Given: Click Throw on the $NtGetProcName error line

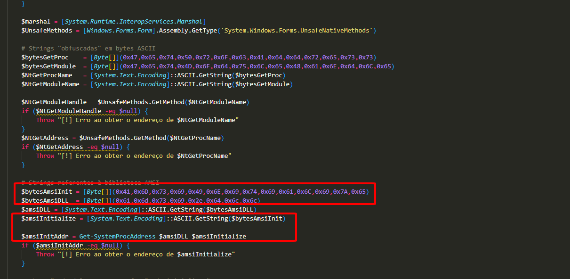Looking at the screenshot, I should tap(45, 156).
